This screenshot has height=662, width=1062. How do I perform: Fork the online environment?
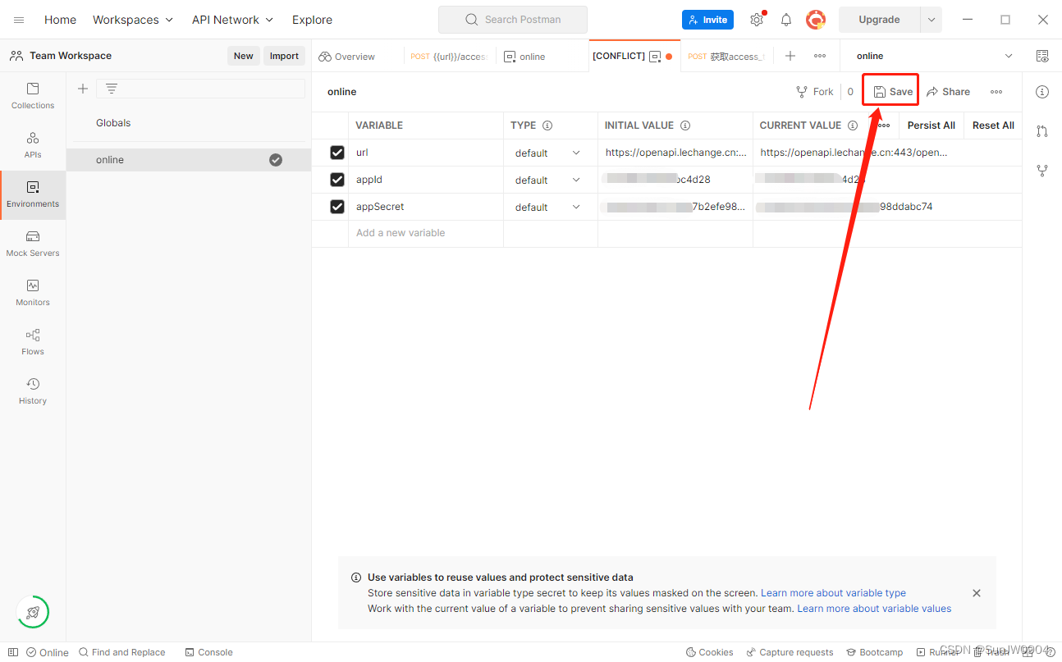(815, 92)
